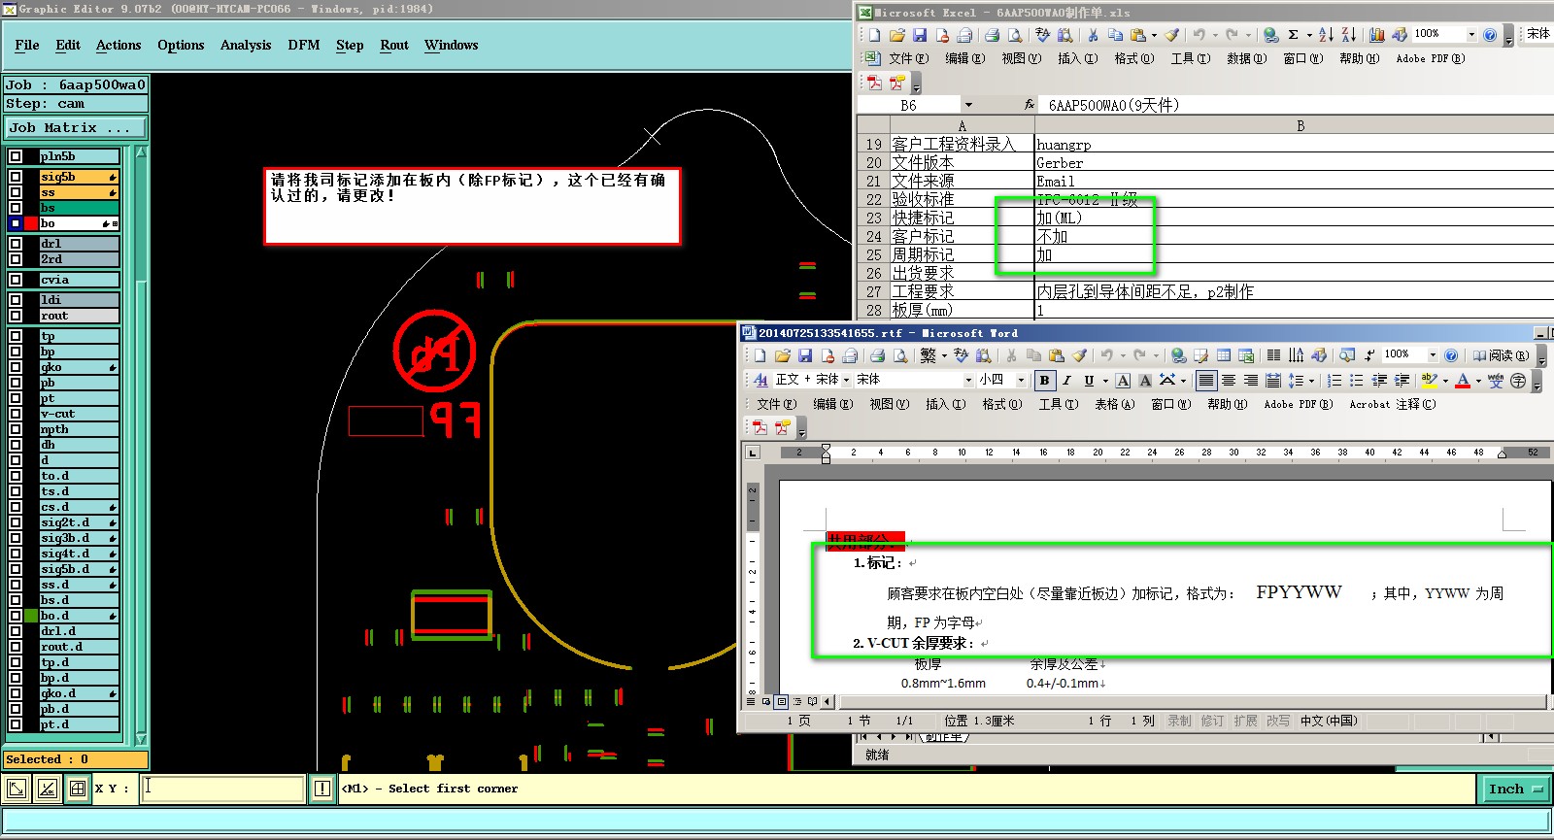The height and width of the screenshot is (840, 1554).
Task: Click bo layer red color swatch
Action: pos(31,223)
